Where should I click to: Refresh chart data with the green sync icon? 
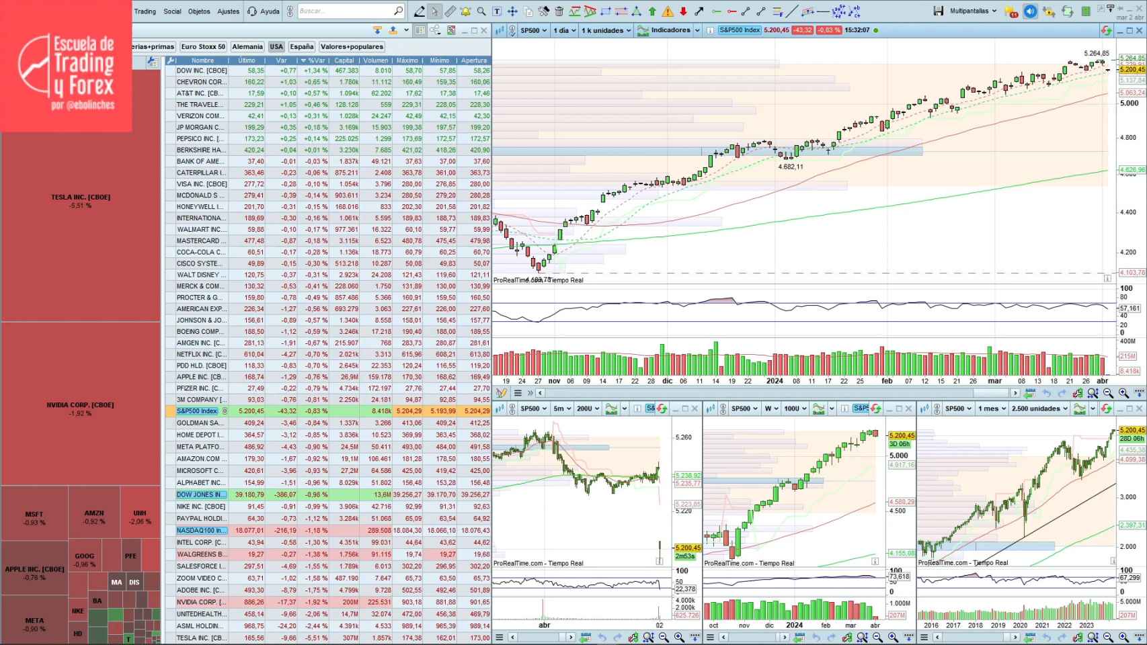tap(1068, 11)
